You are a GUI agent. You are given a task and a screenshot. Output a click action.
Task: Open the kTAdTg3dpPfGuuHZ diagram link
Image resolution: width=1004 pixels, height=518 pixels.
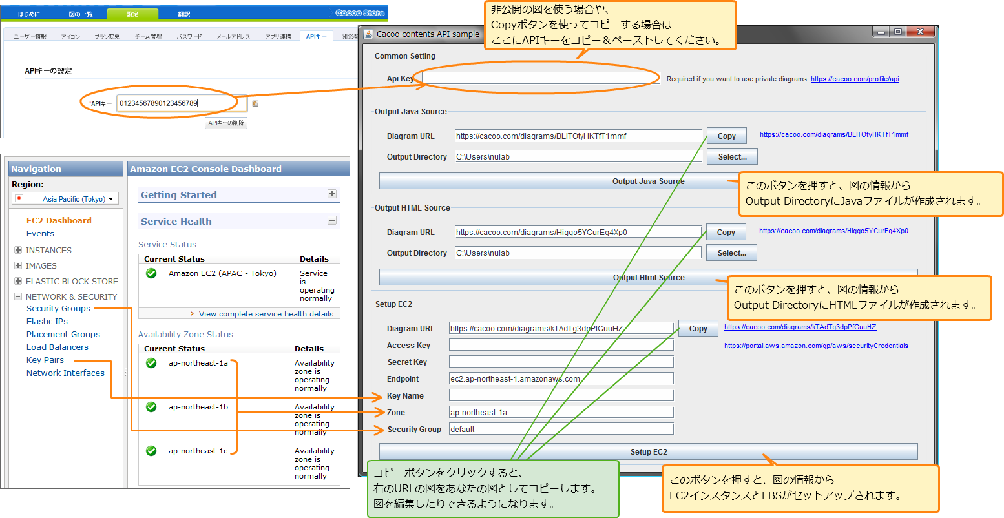tap(800, 327)
